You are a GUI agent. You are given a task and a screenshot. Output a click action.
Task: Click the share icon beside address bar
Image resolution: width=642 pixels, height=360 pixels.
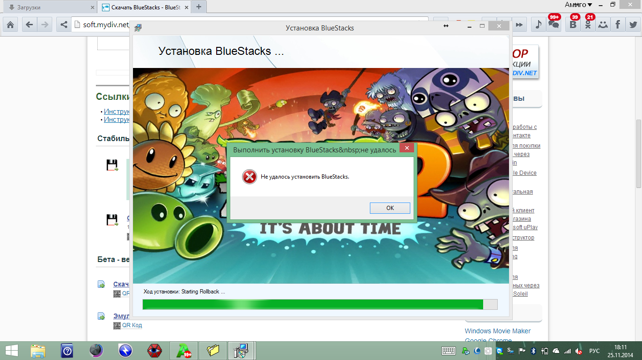[63, 24]
